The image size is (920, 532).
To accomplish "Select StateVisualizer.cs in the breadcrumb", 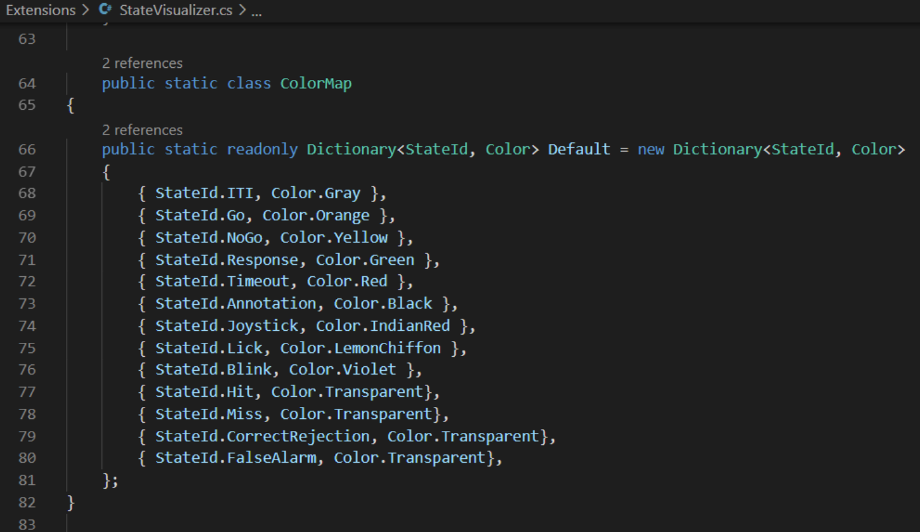I will (176, 11).
